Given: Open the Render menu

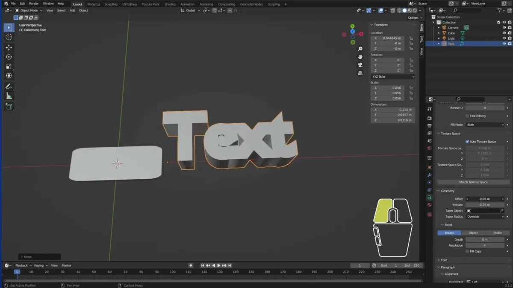Looking at the screenshot, I should [34, 3].
